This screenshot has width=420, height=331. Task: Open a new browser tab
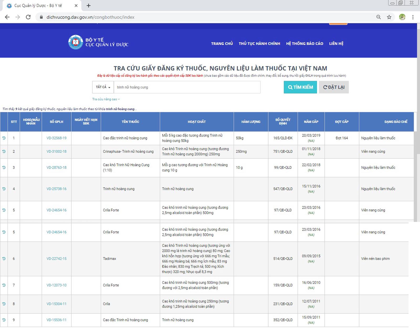[88, 6]
